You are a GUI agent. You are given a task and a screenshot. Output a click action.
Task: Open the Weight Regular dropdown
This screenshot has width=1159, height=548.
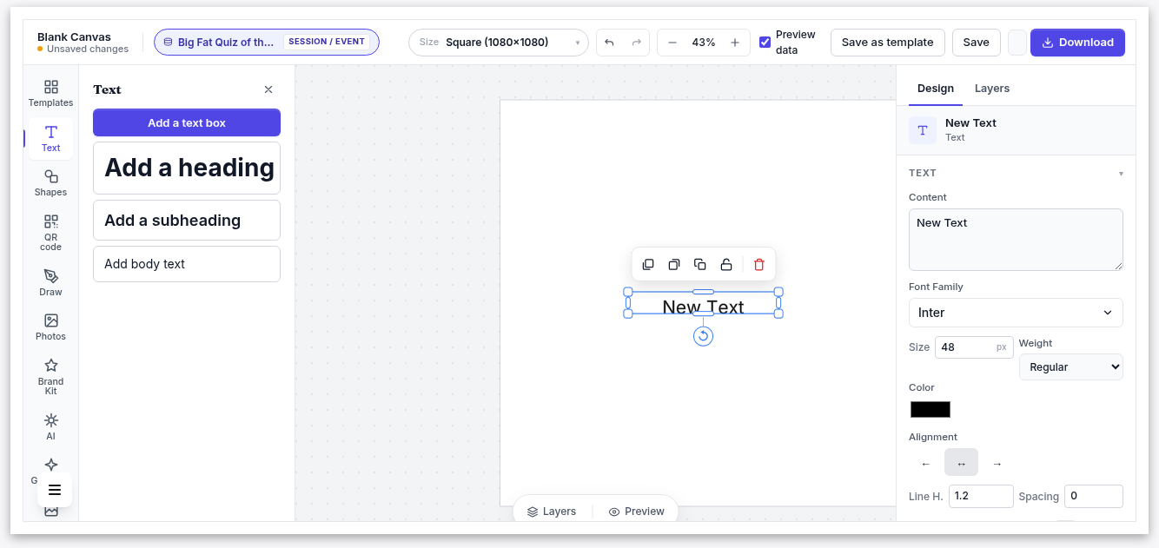pyautogui.click(x=1070, y=366)
